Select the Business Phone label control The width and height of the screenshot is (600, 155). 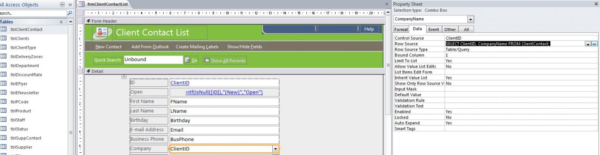point(149,139)
